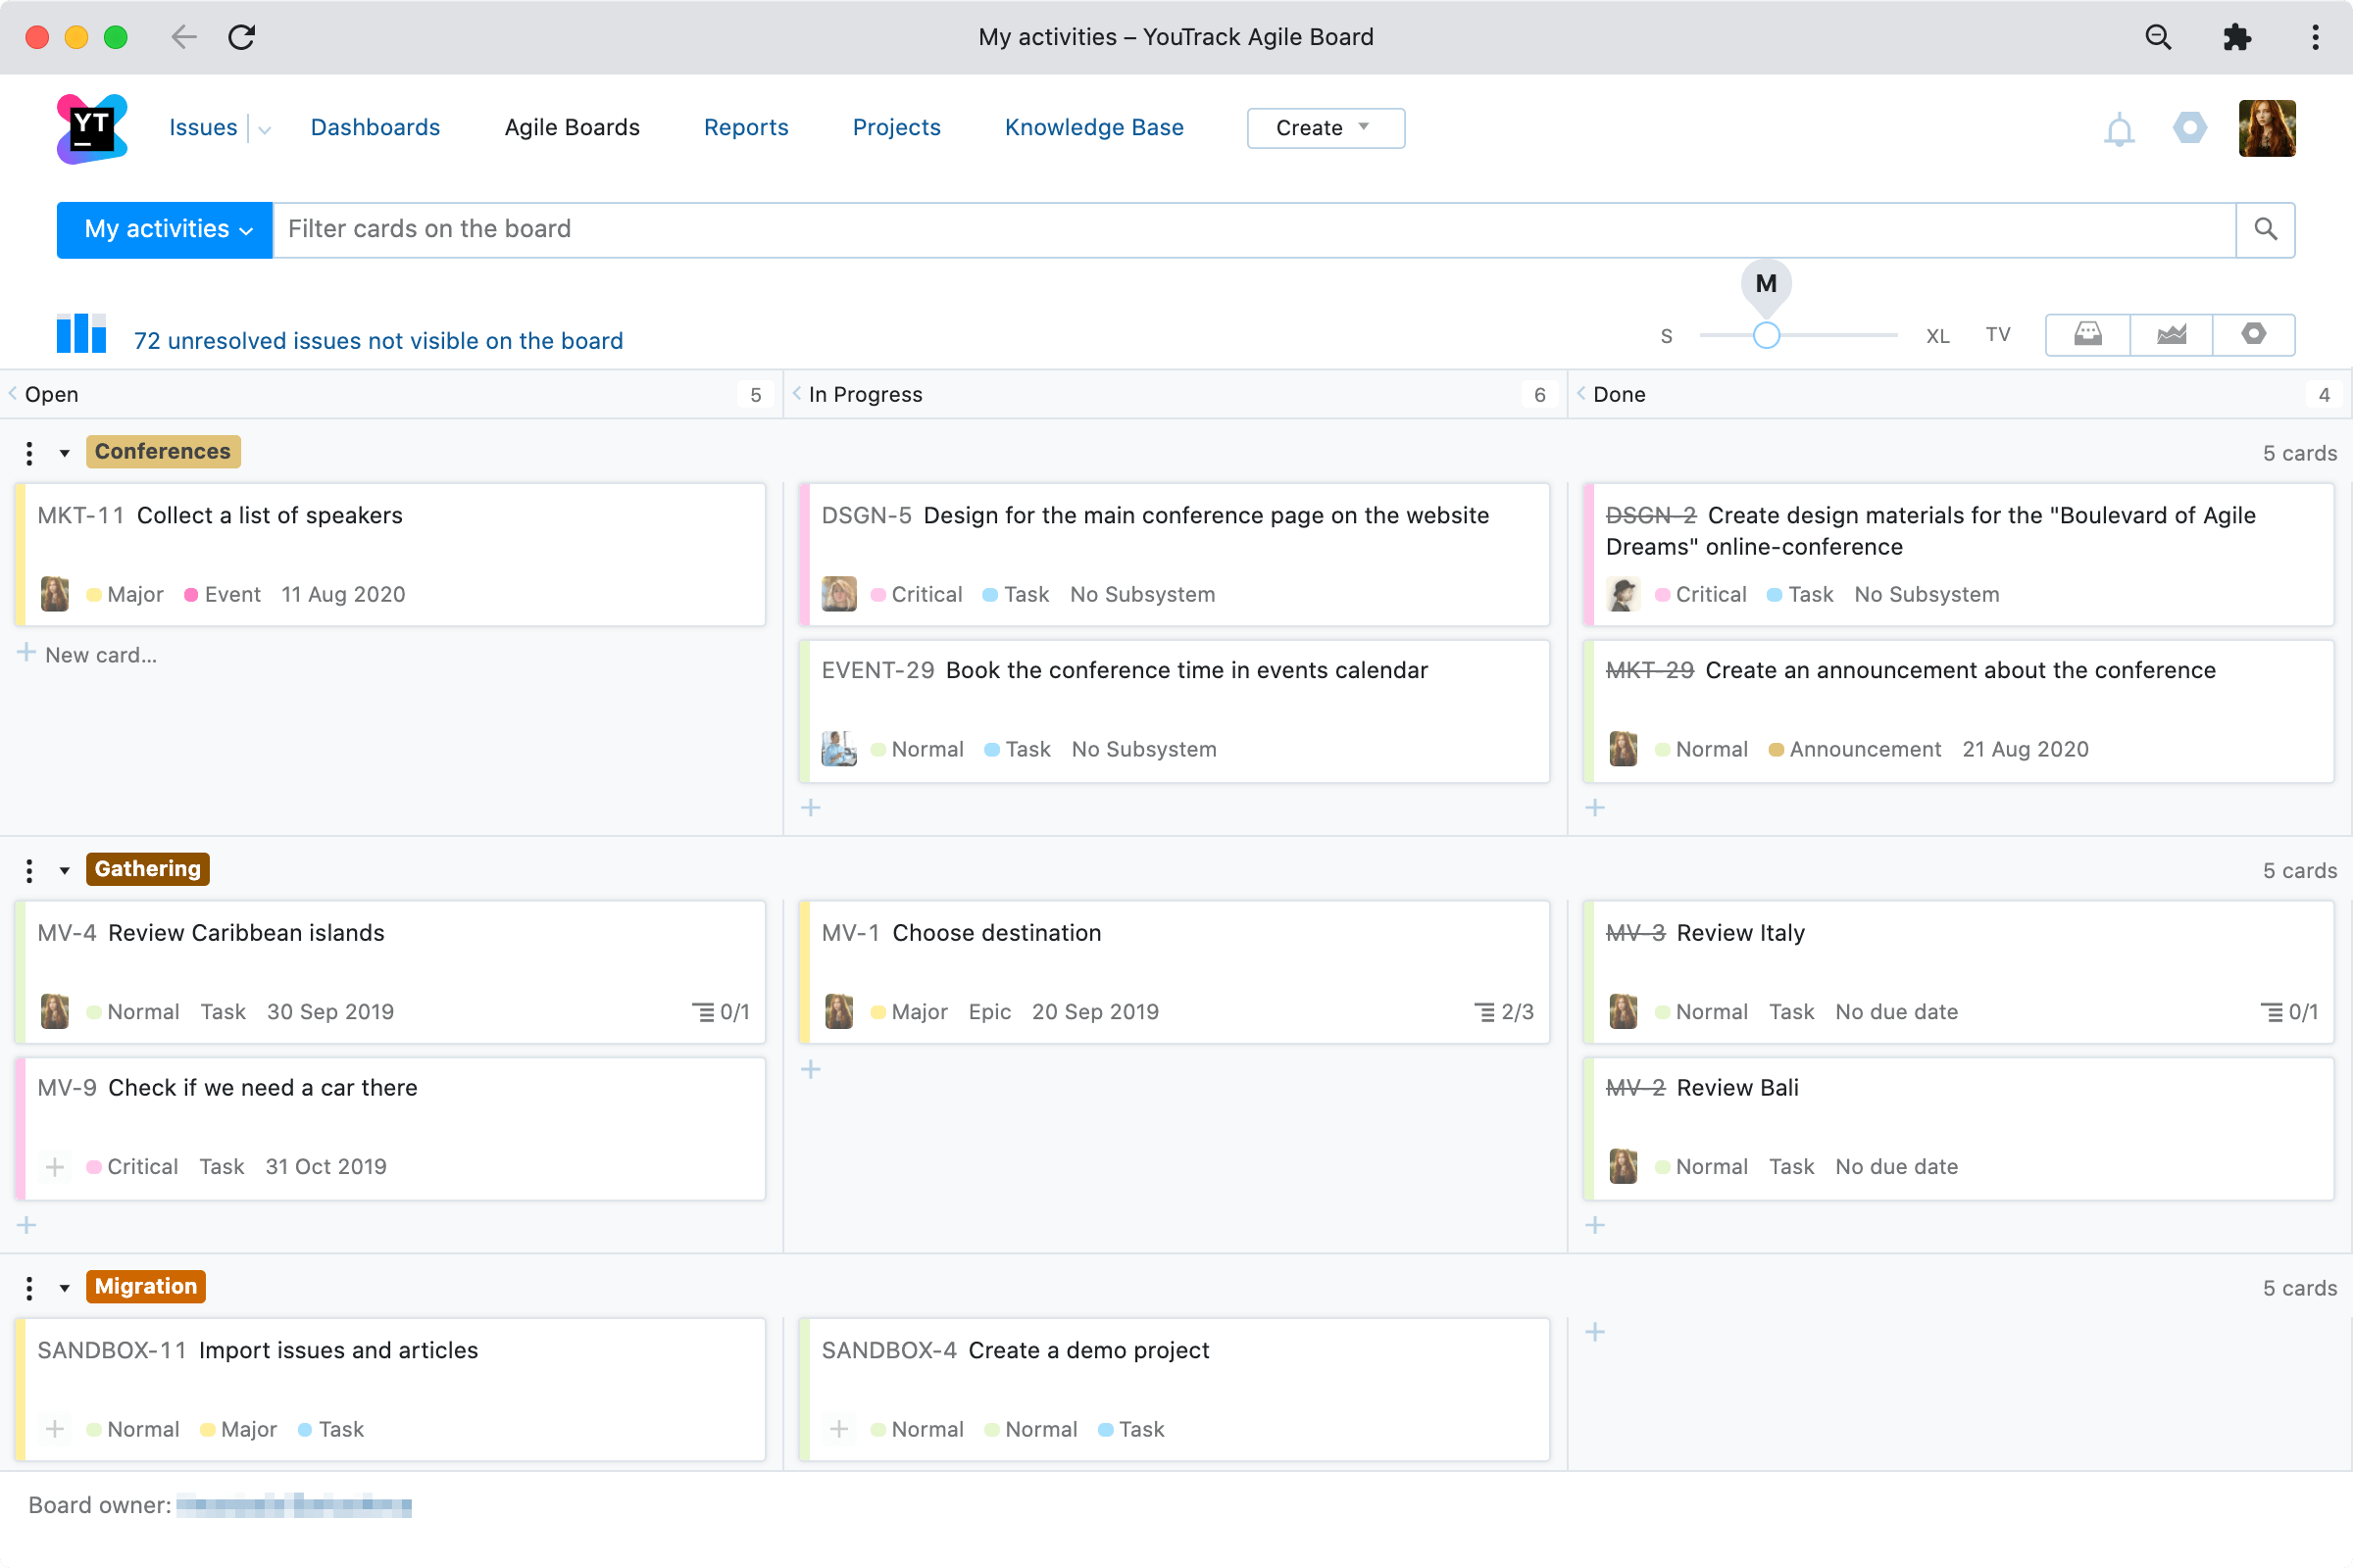Open the Create dropdown menu

click(x=1325, y=127)
